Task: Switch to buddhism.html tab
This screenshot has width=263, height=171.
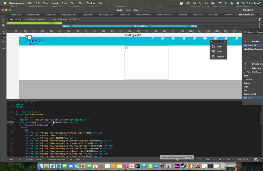Action: coord(33,15)
